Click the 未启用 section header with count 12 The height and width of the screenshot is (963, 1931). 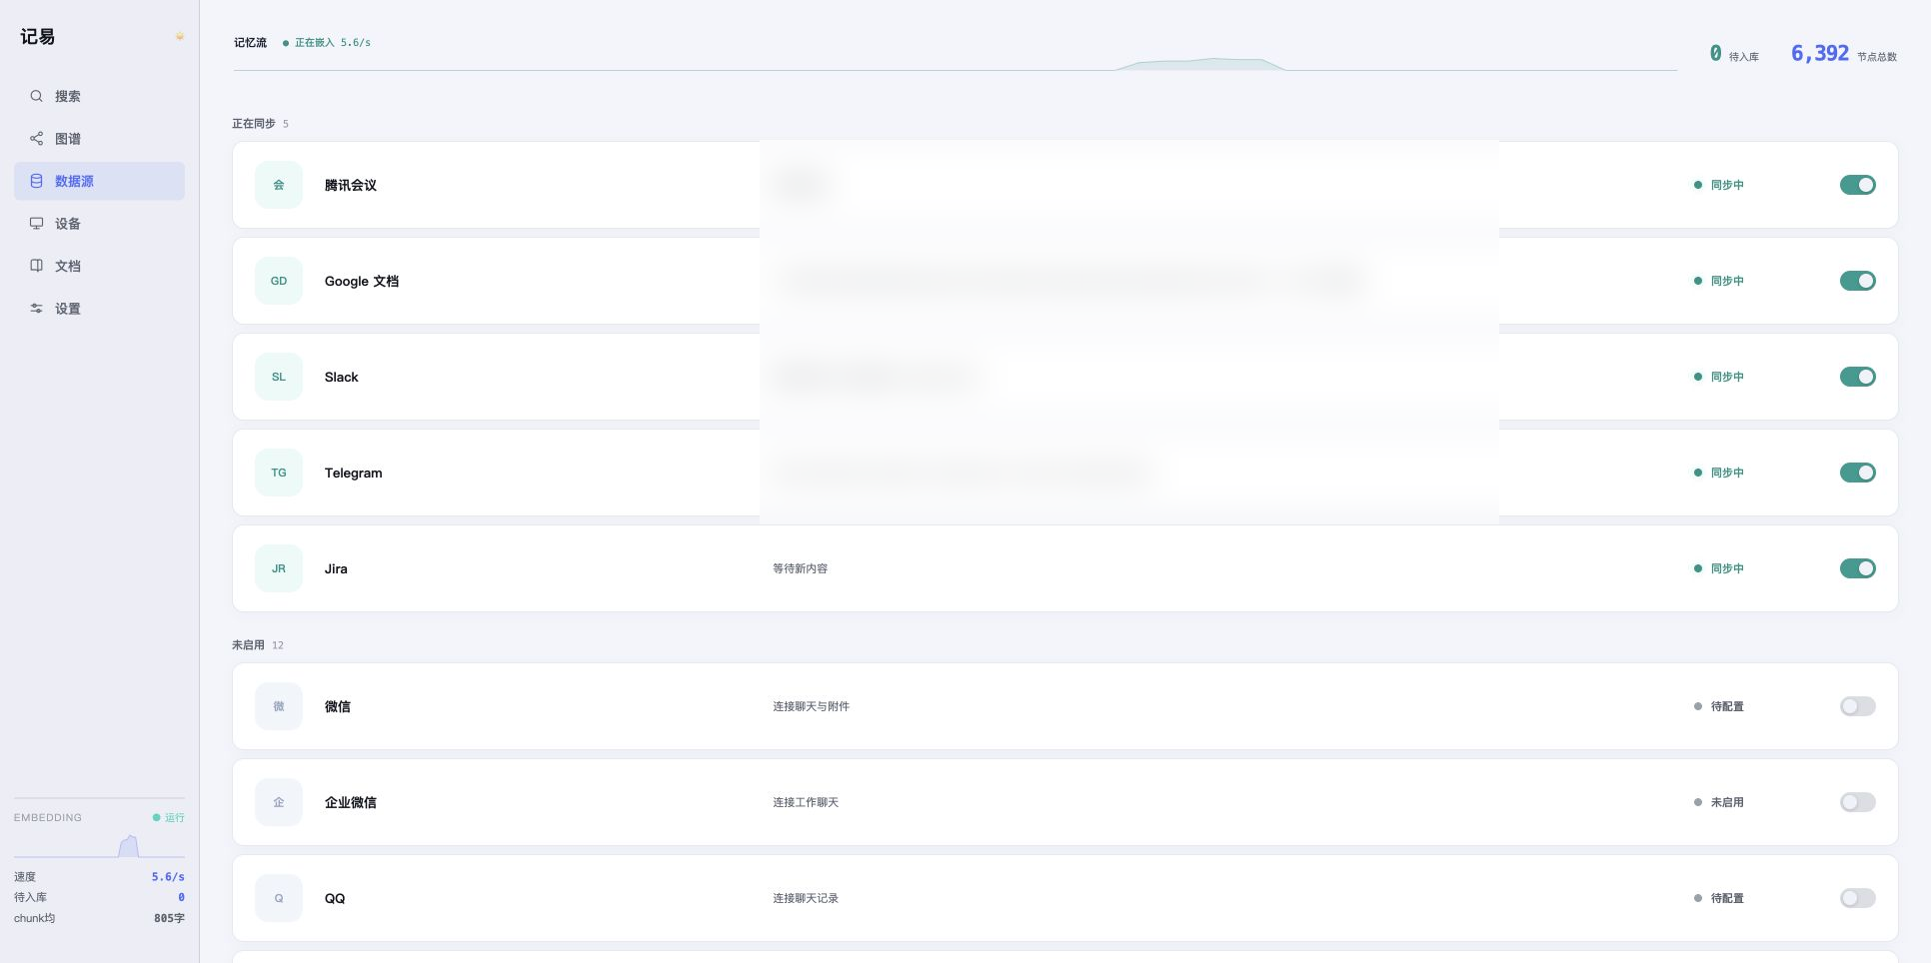click(x=258, y=645)
